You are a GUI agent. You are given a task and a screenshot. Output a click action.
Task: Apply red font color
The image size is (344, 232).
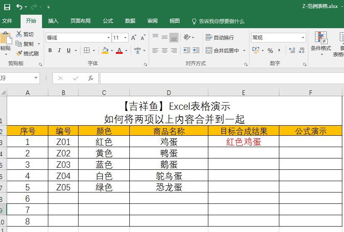[119, 50]
